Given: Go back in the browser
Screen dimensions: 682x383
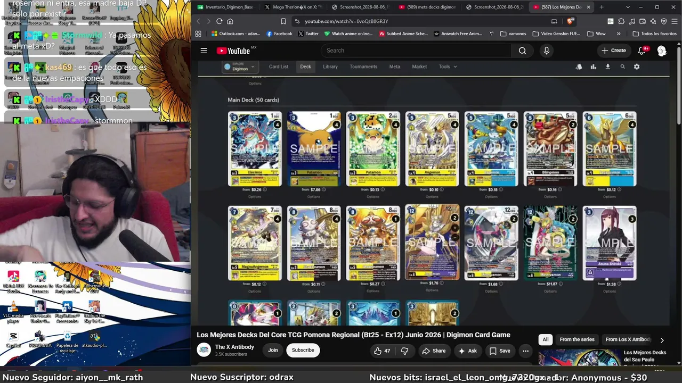Looking at the screenshot, I should [198, 21].
